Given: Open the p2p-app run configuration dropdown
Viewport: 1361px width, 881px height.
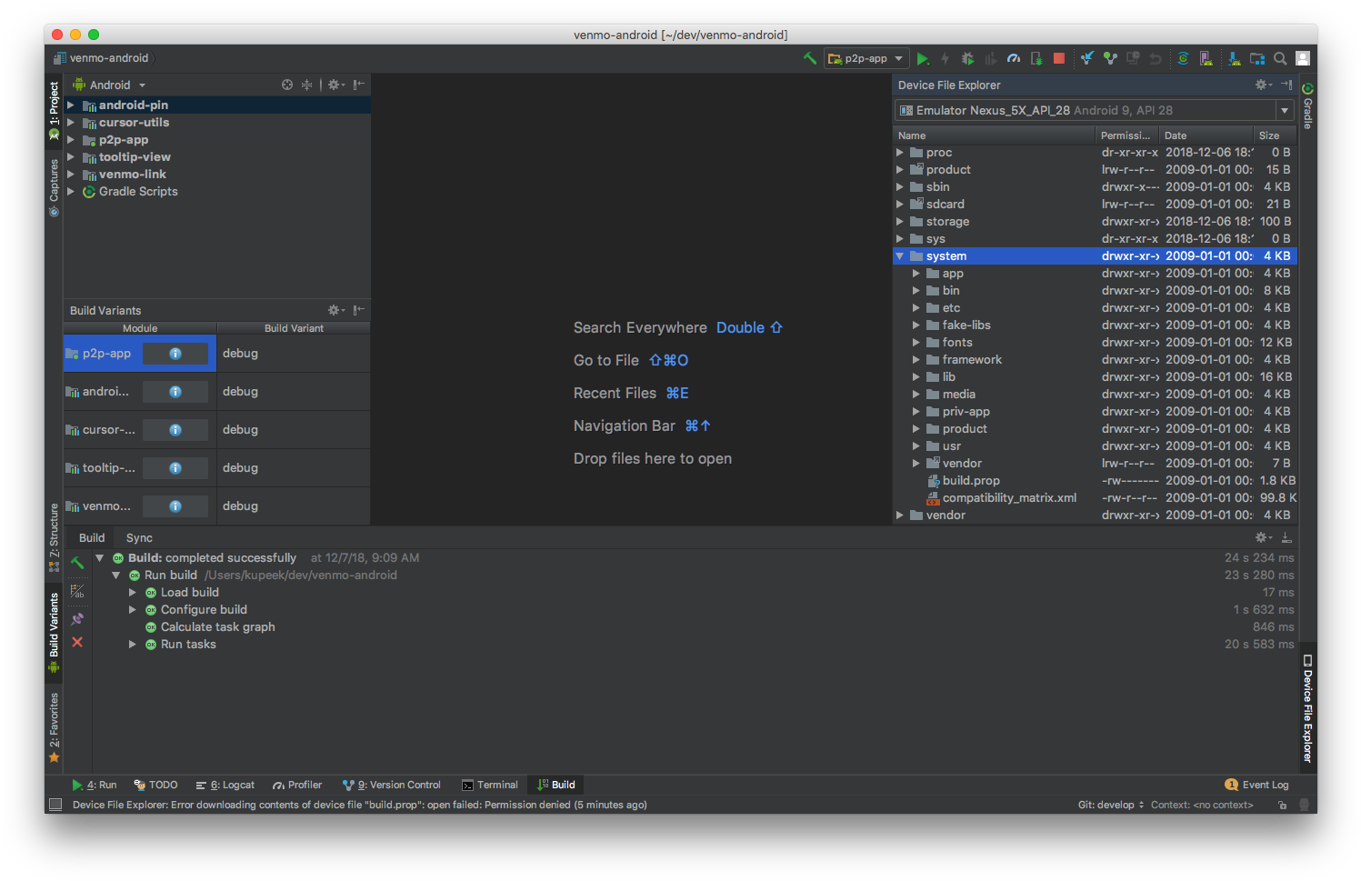Looking at the screenshot, I should click(866, 58).
